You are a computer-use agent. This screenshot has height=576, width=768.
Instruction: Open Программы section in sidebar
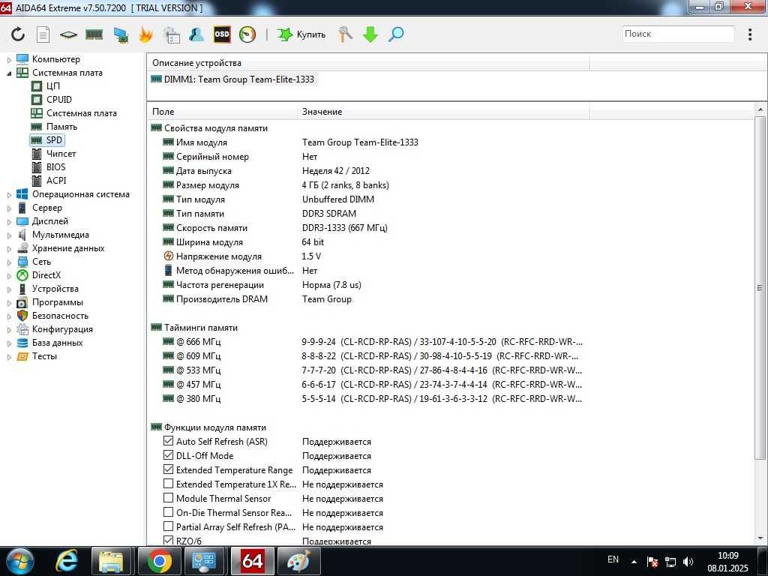(57, 302)
